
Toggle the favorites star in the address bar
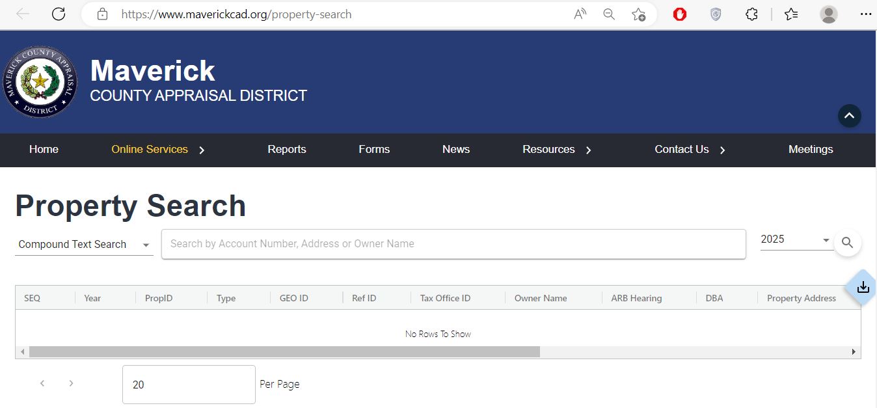pyautogui.click(x=639, y=14)
